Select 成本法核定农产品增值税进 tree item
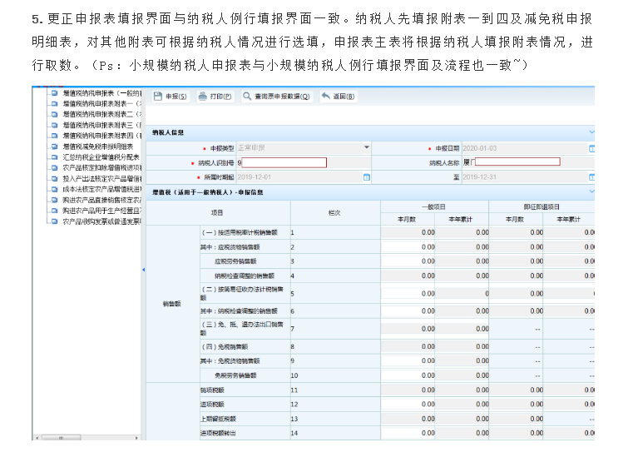This screenshot has width=628, height=462. tap(101, 189)
